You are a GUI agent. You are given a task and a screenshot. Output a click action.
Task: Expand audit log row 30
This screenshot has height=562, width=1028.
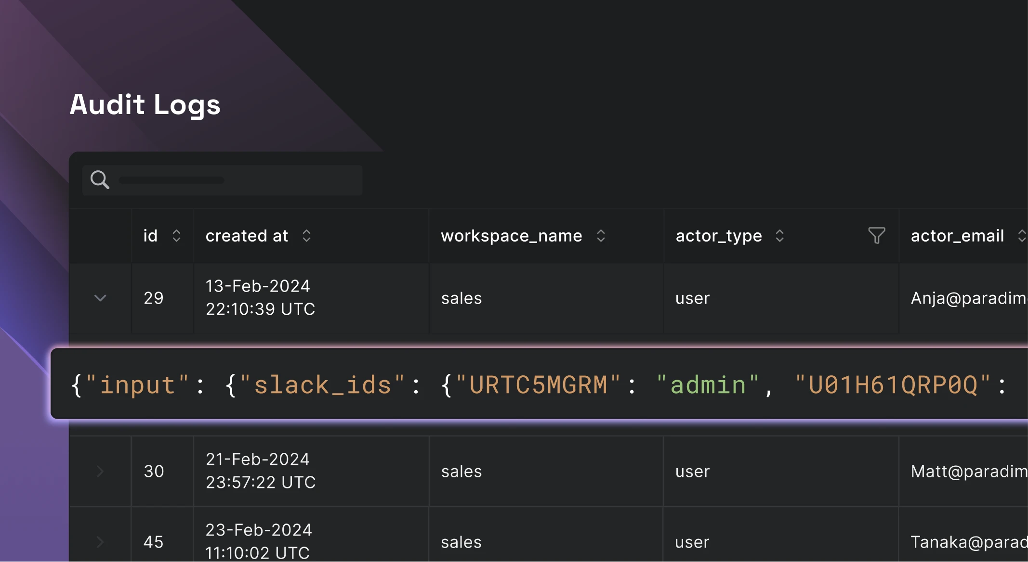100,472
